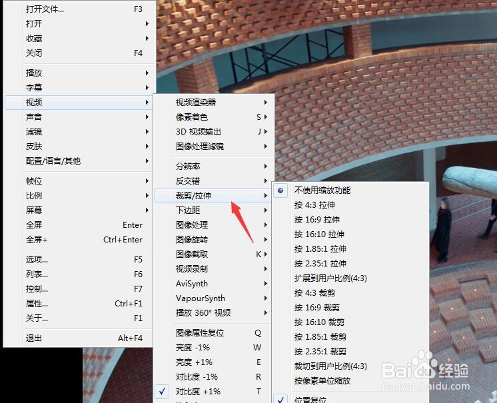Select 按 16:10 裁剪 option
The width and height of the screenshot is (497, 403).
350,322
